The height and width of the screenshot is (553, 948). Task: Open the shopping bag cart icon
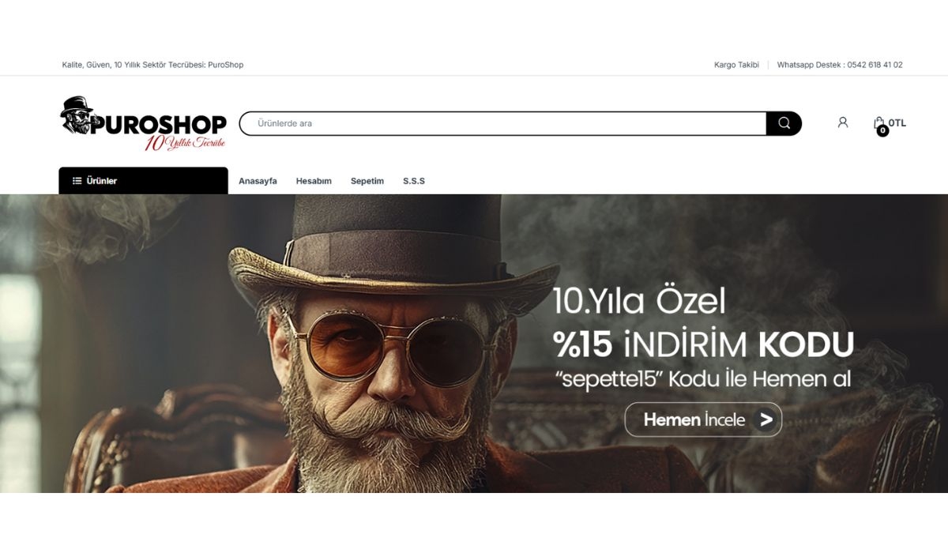point(878,123)
